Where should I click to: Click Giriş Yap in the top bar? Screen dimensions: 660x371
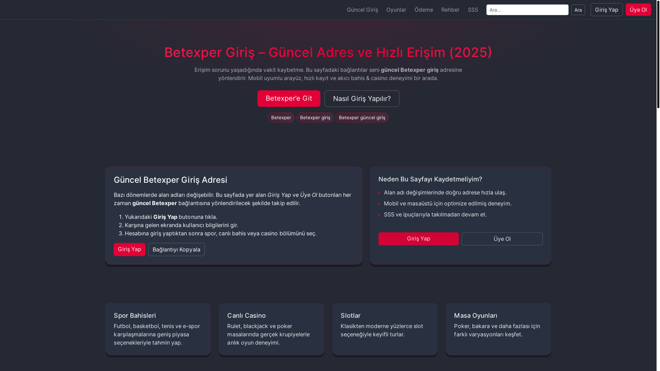click(x=606, y=10)
